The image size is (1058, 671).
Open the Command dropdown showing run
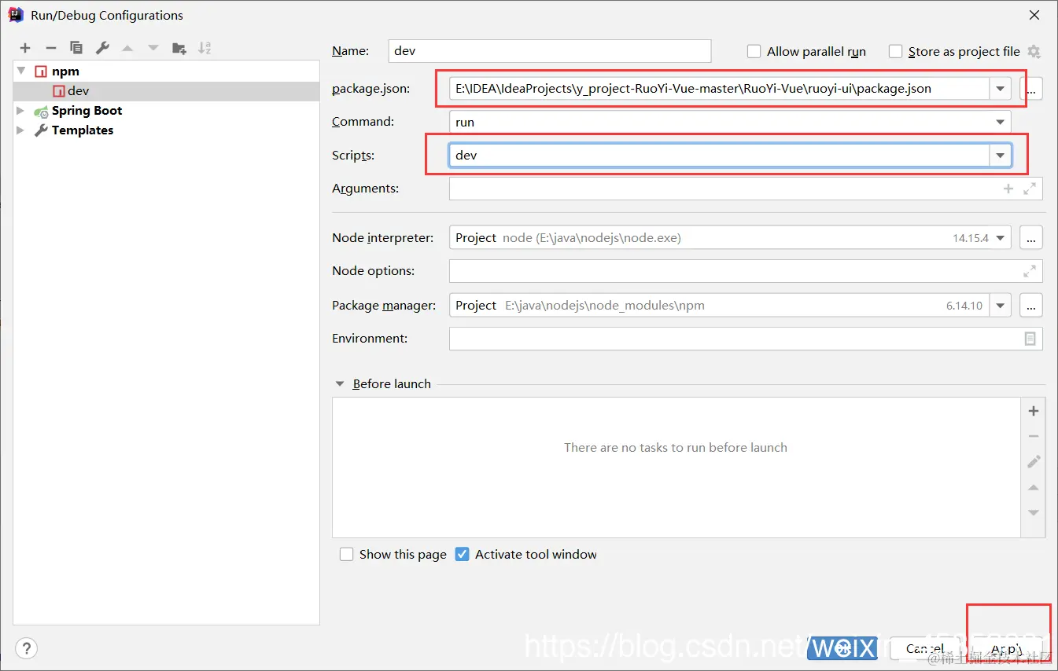(1000, 122)
